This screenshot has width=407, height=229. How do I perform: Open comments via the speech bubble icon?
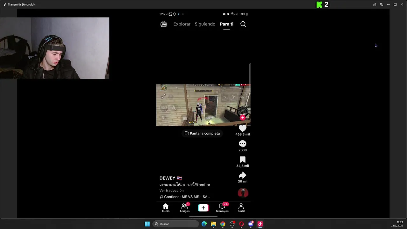pos(243,144)
